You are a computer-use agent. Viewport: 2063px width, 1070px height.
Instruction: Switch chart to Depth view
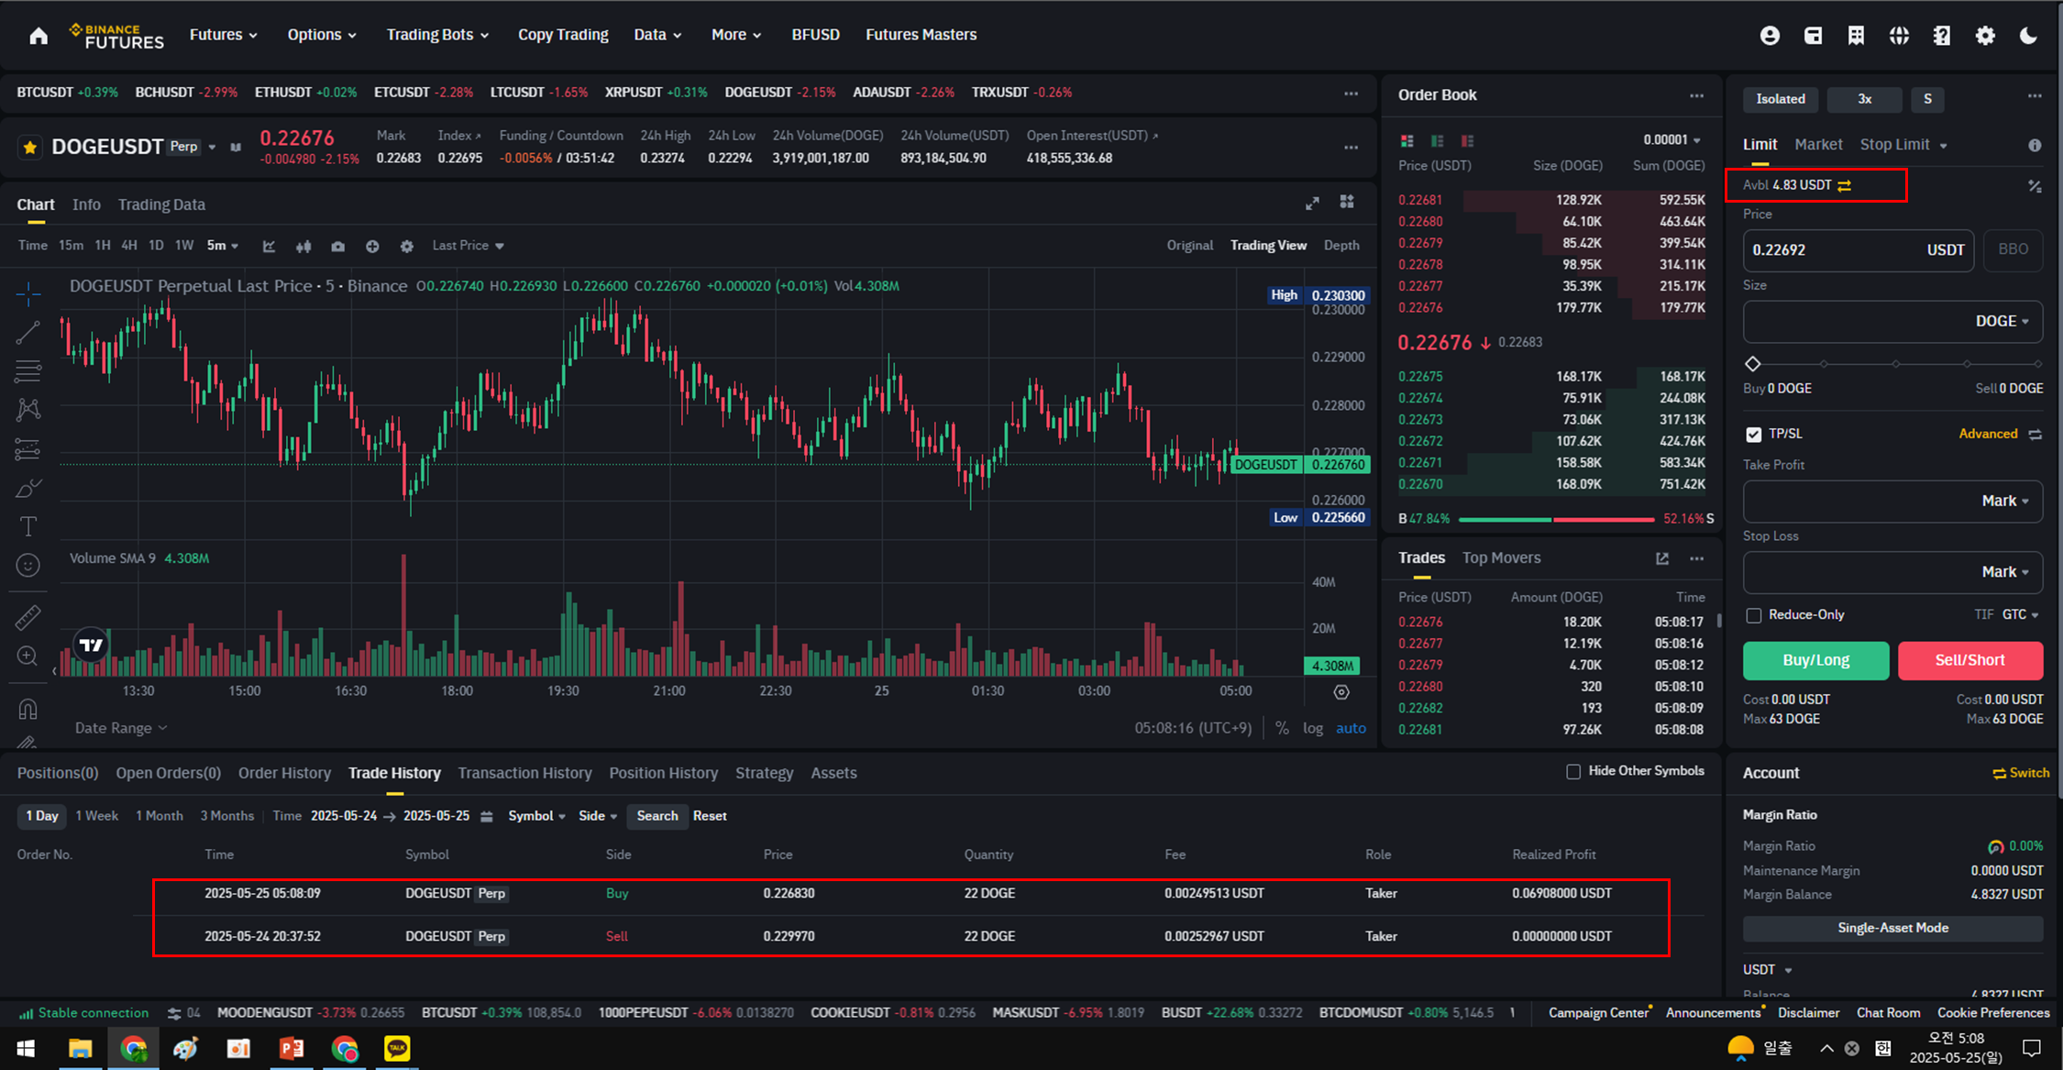1341,246
